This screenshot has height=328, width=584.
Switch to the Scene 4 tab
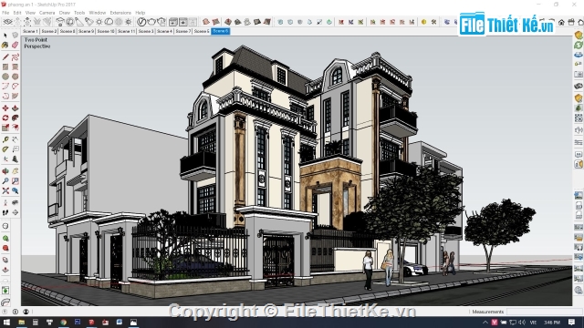[164, 31]
